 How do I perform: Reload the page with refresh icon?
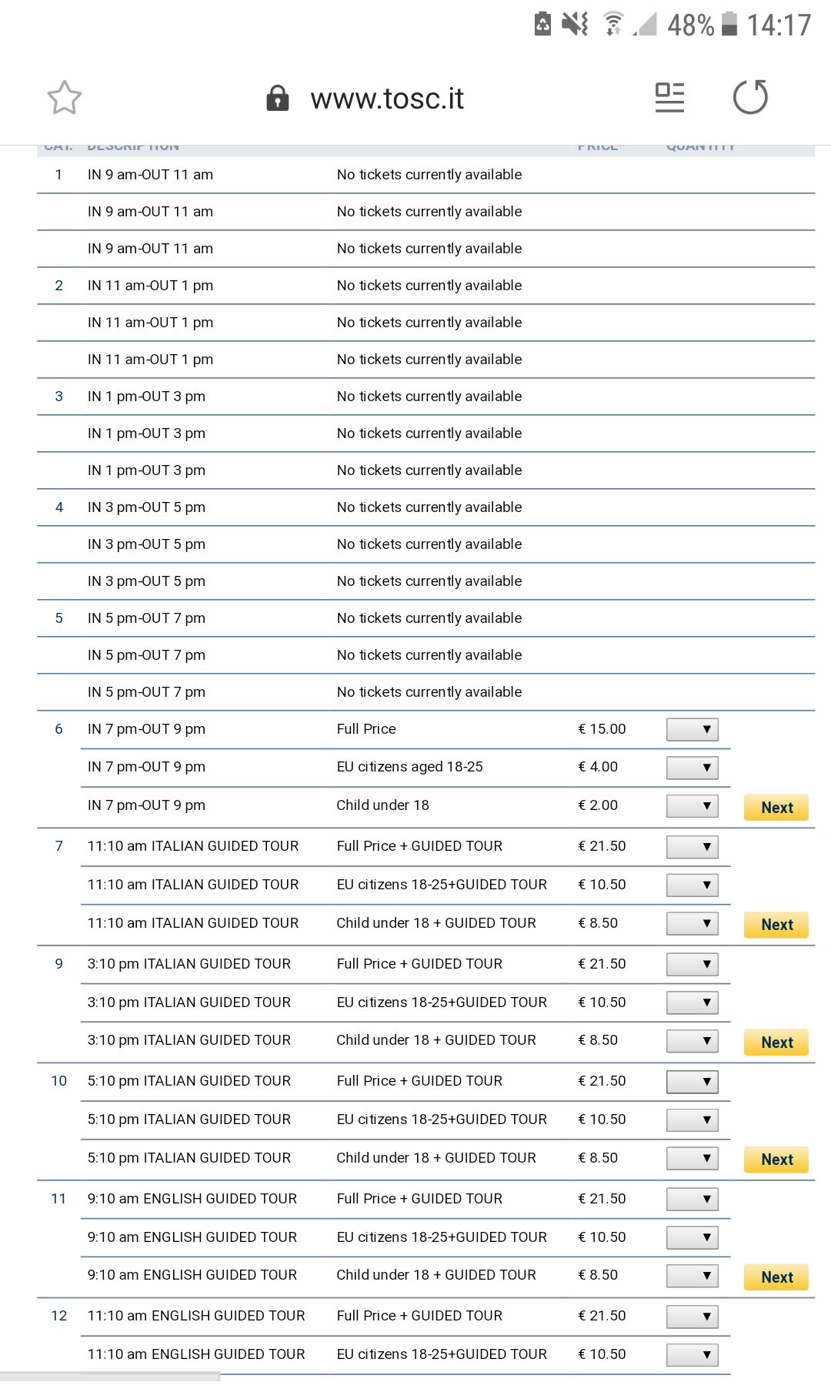point(750,98)
